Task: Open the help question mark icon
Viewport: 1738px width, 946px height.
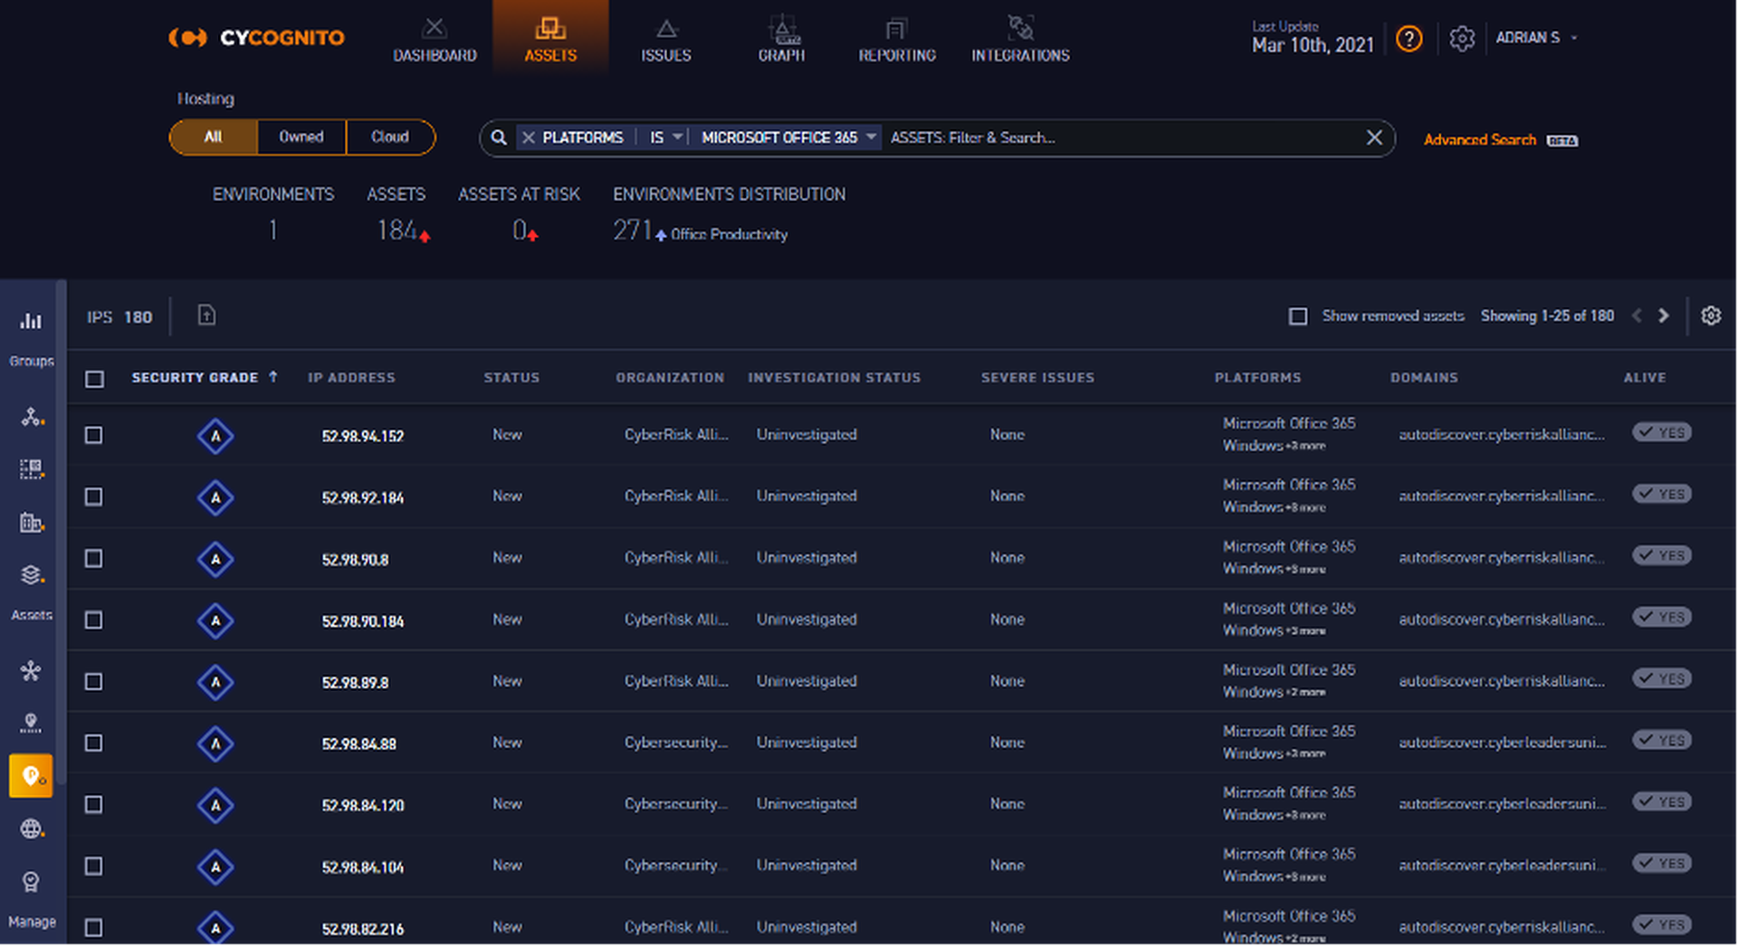Action: tap(1409, 39)
